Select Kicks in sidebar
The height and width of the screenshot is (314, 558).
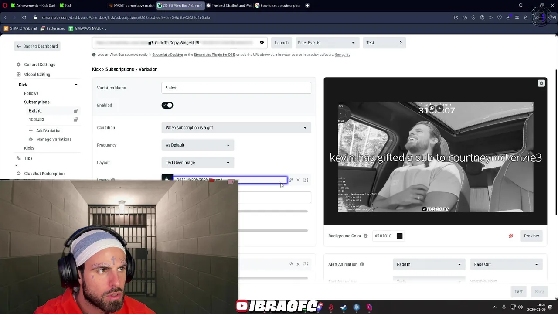pyautogui.click(x=29, y=148)
